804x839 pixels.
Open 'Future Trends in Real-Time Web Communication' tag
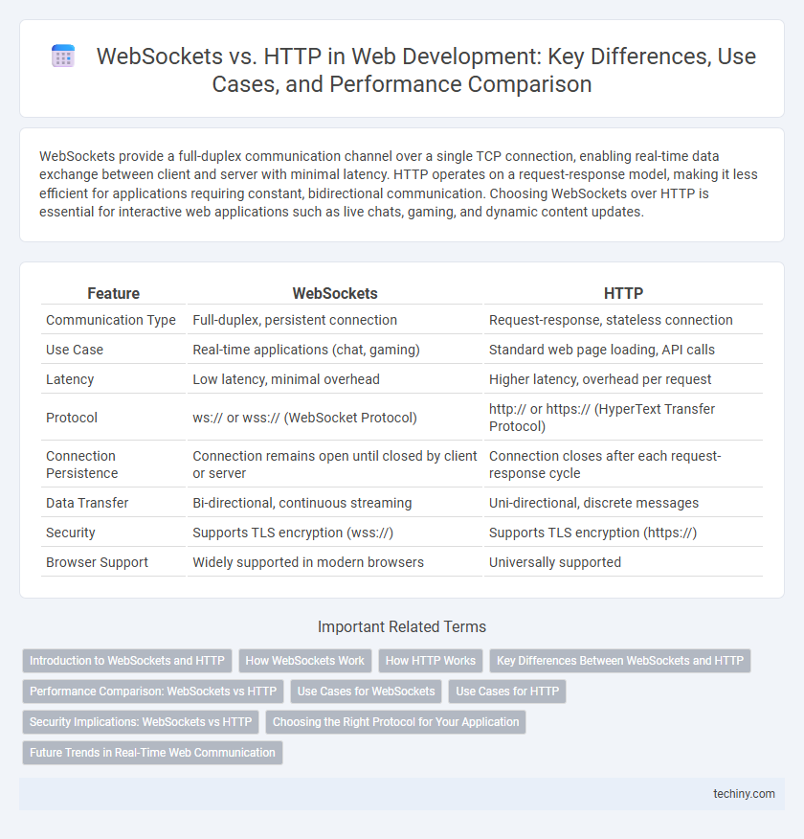pyautogui.click(x=152, y=752)
